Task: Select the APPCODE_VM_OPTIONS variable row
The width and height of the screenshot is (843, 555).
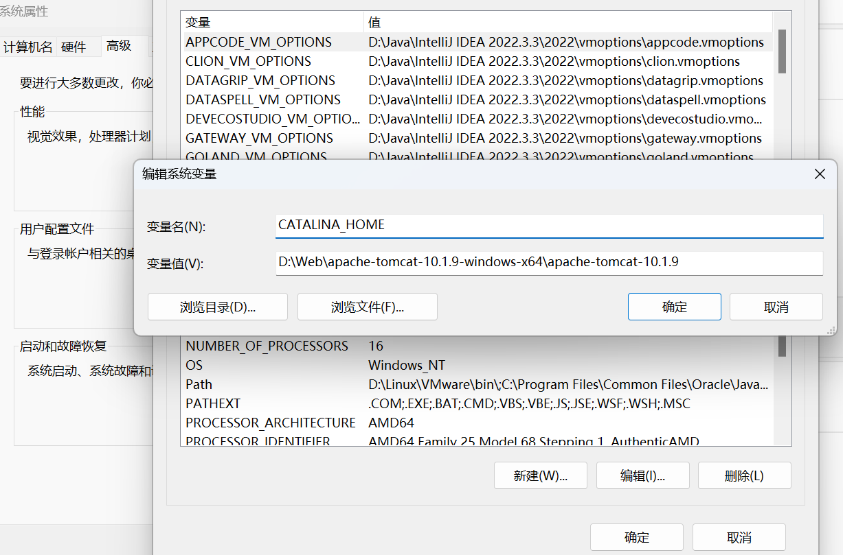Action: point(478,42)
